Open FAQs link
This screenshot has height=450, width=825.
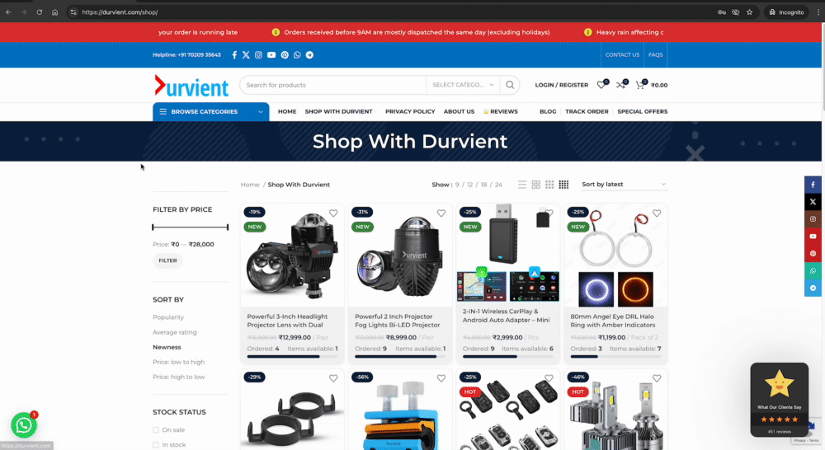[656, 54]
